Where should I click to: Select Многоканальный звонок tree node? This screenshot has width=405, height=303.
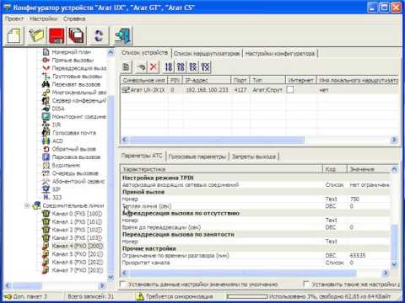[78, 93]
